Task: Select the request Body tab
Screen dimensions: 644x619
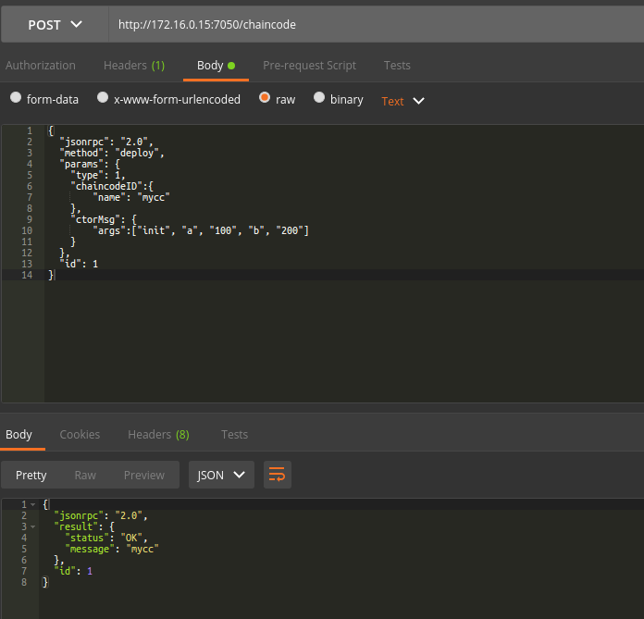Action: point(216,66)
